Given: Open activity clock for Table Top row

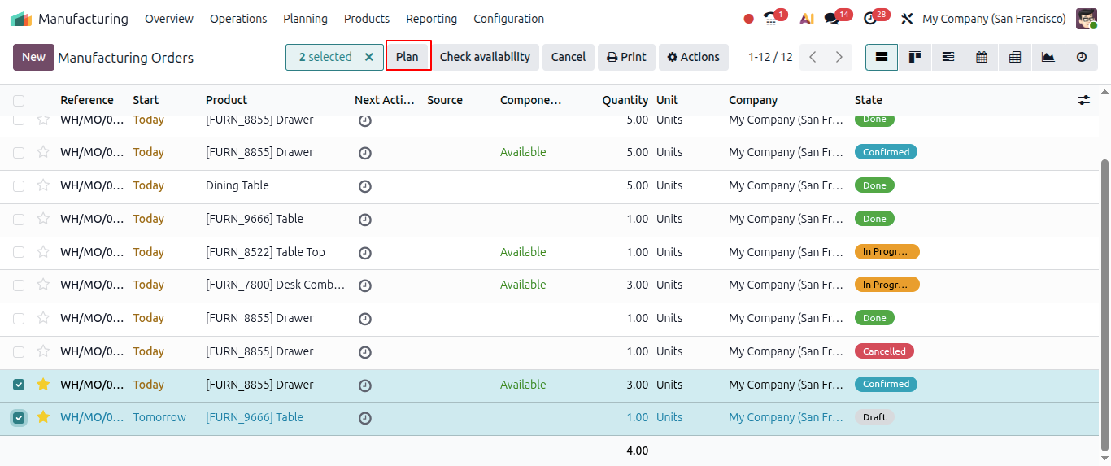Looking at the screenshot, I should point(365,253).
